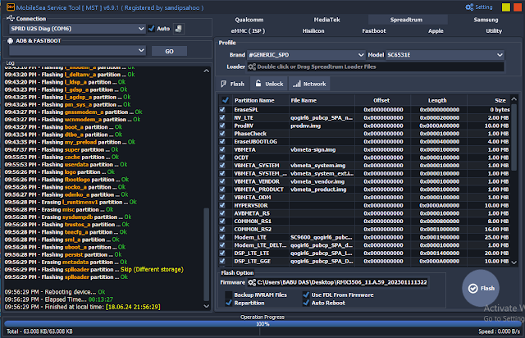Uncheck the EraseSPL partition checkbox
The height and width of the screenshot is (338, 525).
(x=222, y=110)
